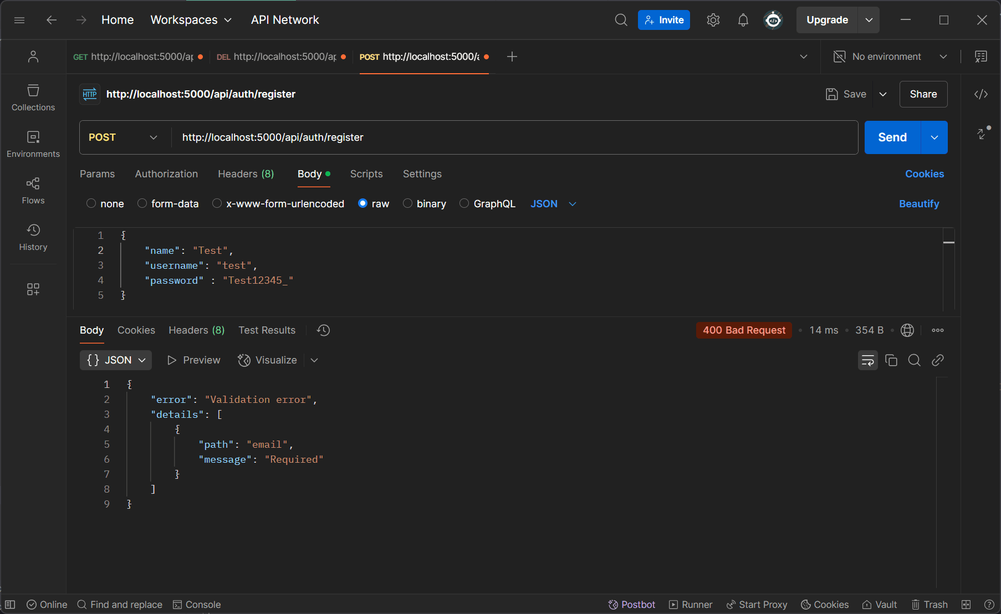Image resolution: width=1001 pixels, height=614 pixels.
Task: Open the Authorization tab
Action: 166,174
